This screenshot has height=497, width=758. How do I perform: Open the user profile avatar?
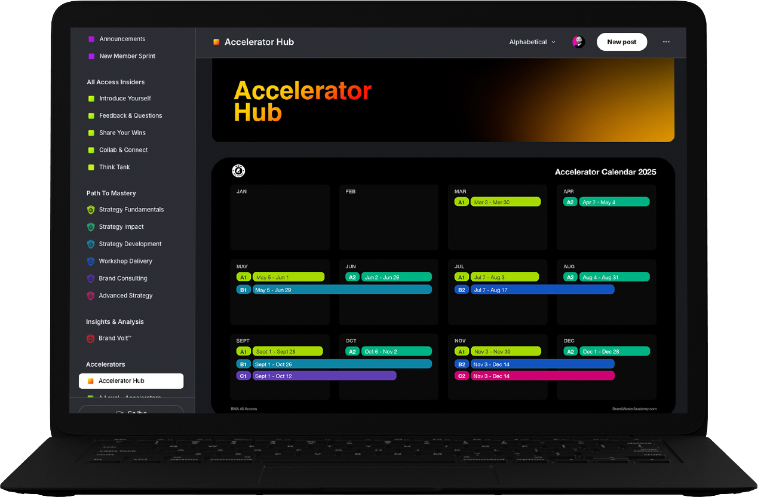point(578,42)
